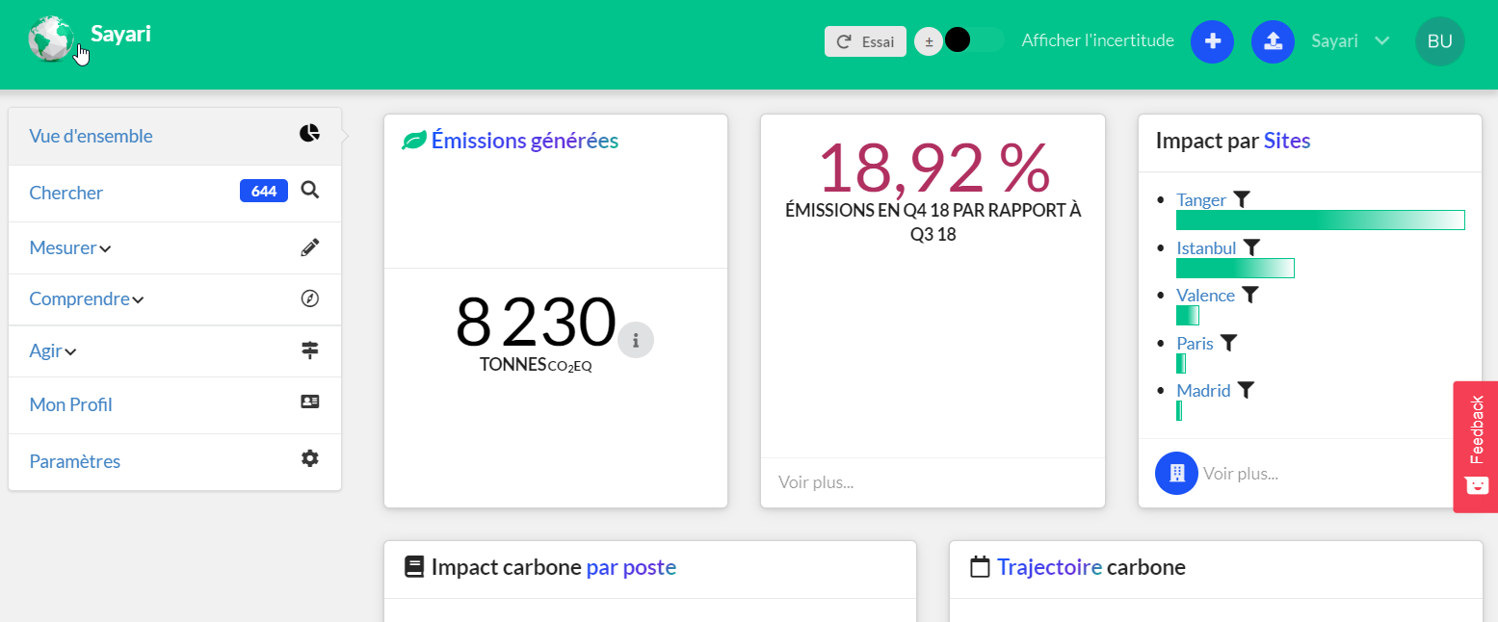Click the Essai reload button

coord(865,41)
